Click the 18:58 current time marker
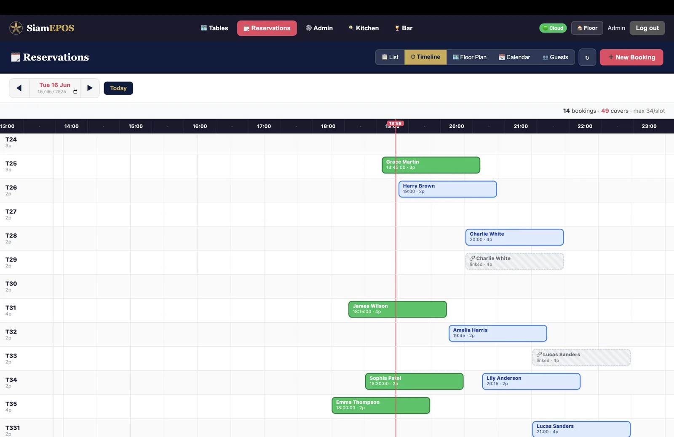The width and height of the screenshot is (674, 437). pos(396,124)
